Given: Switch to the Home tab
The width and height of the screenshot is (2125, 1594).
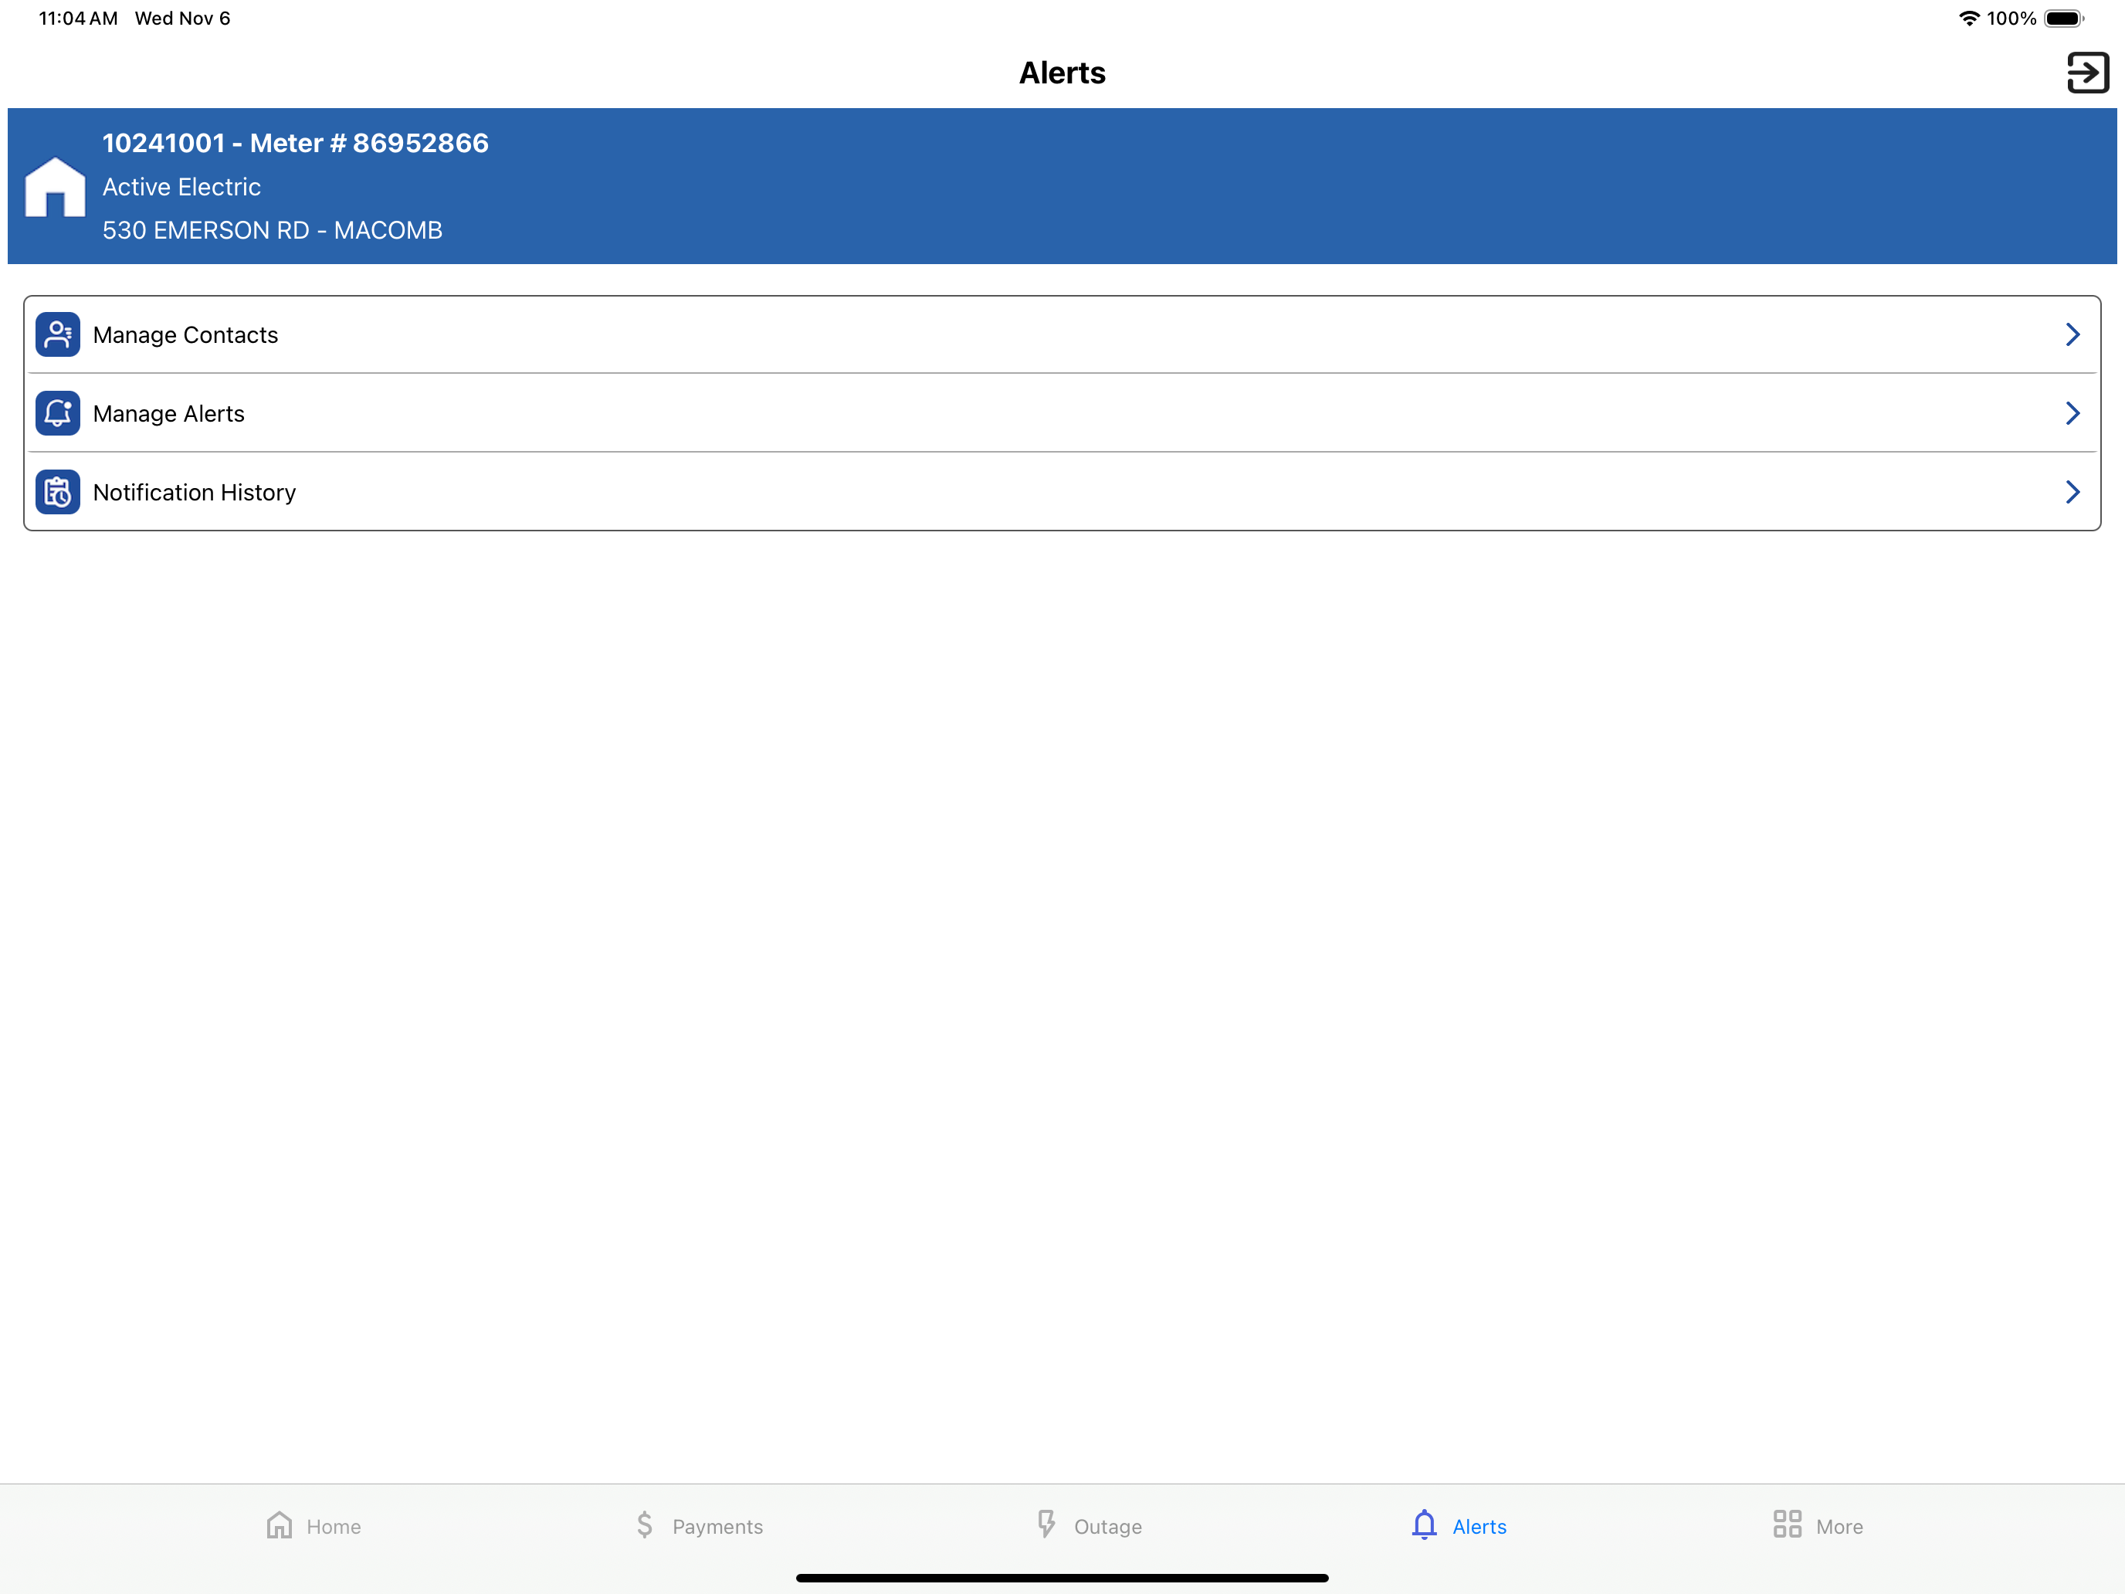Looking at the screenshot, I should tap(313, 1526).
